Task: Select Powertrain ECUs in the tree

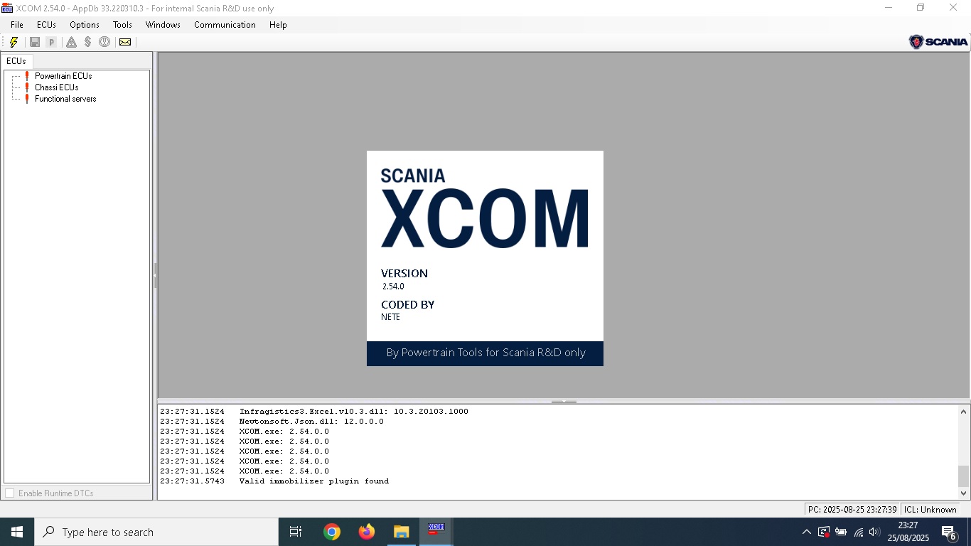Action: (x=63, y=76)
